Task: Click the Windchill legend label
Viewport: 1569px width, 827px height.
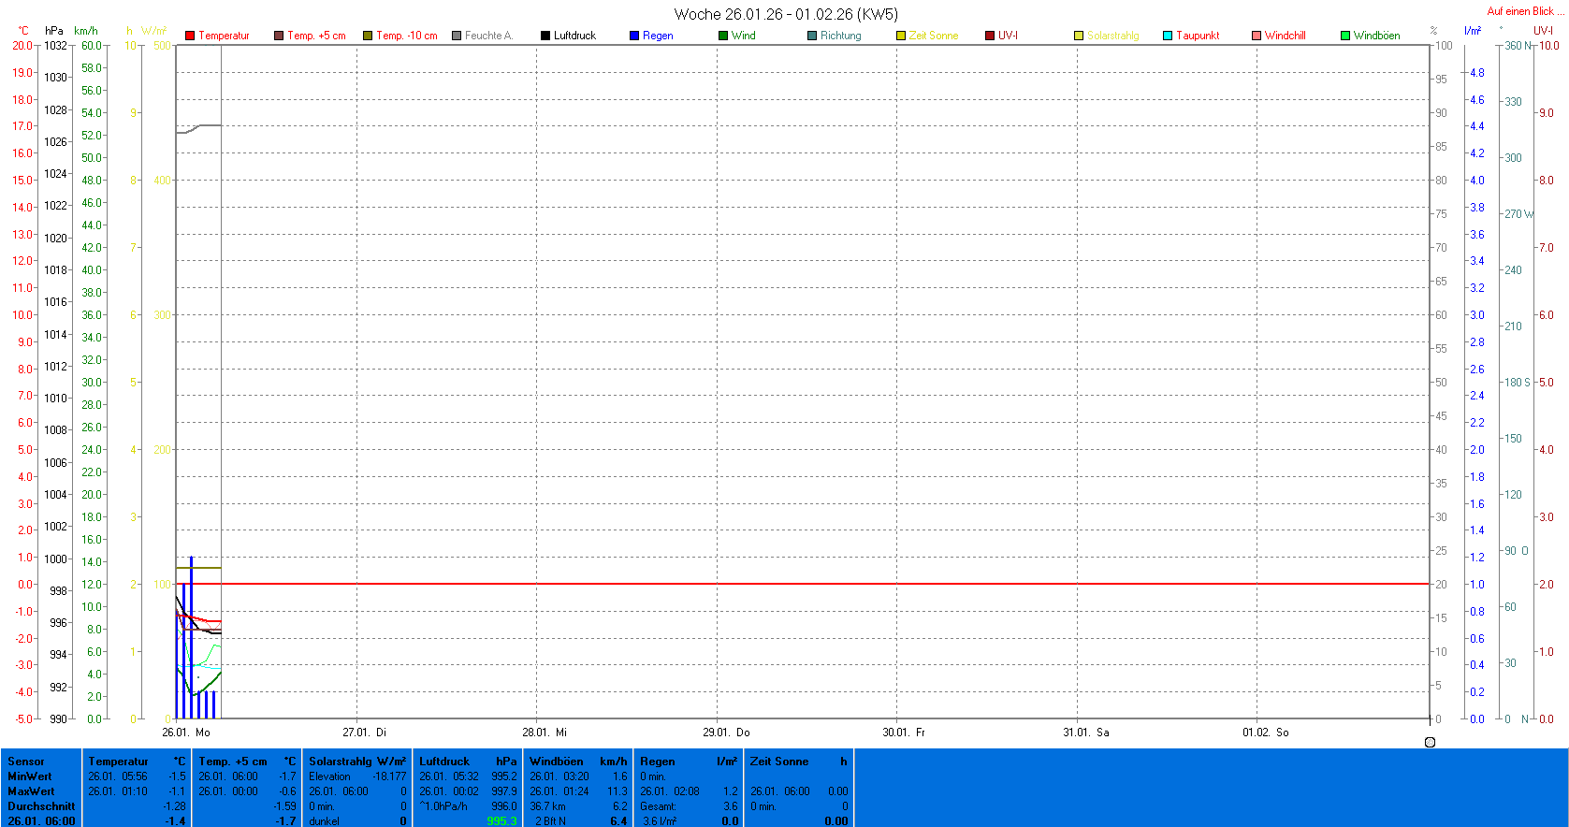Action: click(1285, 36)
